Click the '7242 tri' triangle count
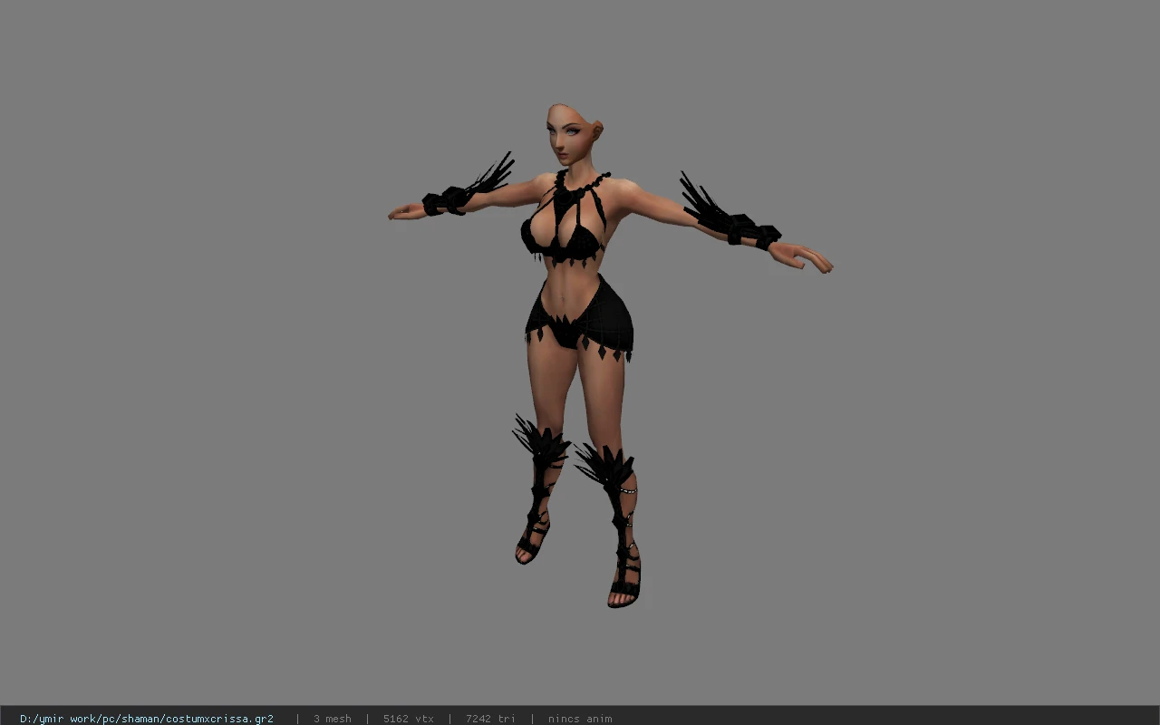Viewport: 1160px width, 725px height. (490, 719)
